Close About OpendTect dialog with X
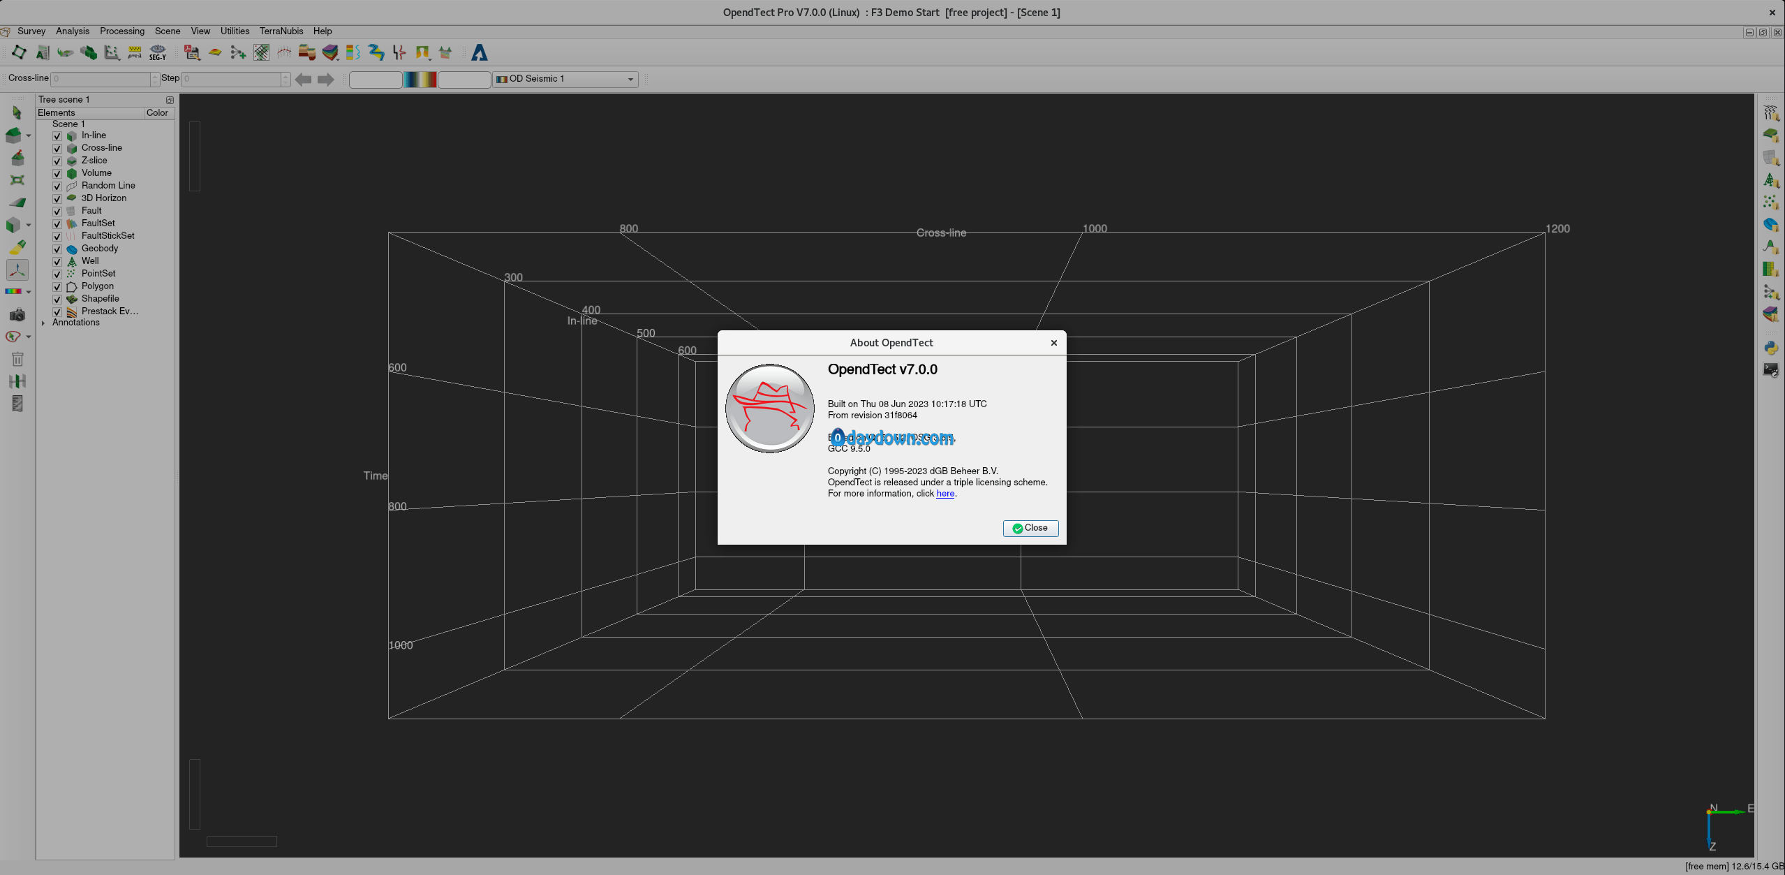The width and height of the screenshot is (1785, 875). click(1054, 342)
